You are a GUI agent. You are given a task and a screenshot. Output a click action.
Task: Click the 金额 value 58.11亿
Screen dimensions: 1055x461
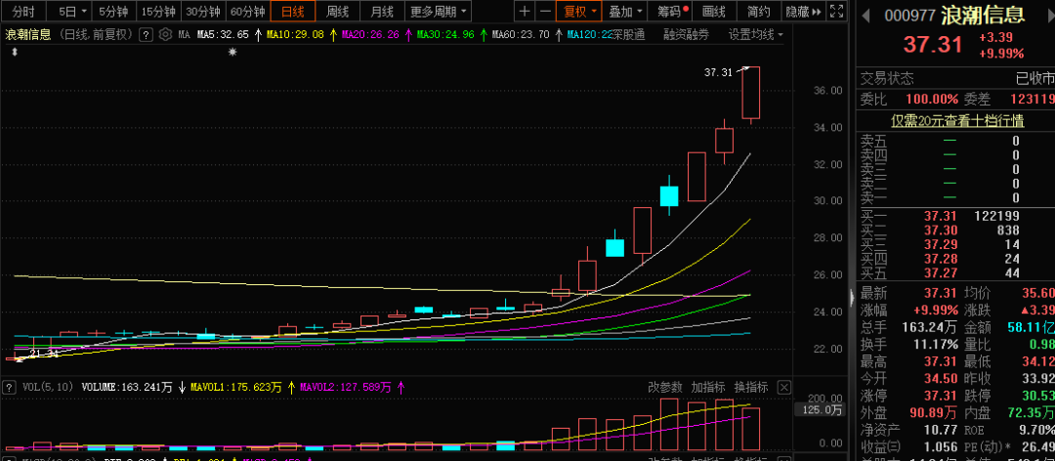[1031, 328]
